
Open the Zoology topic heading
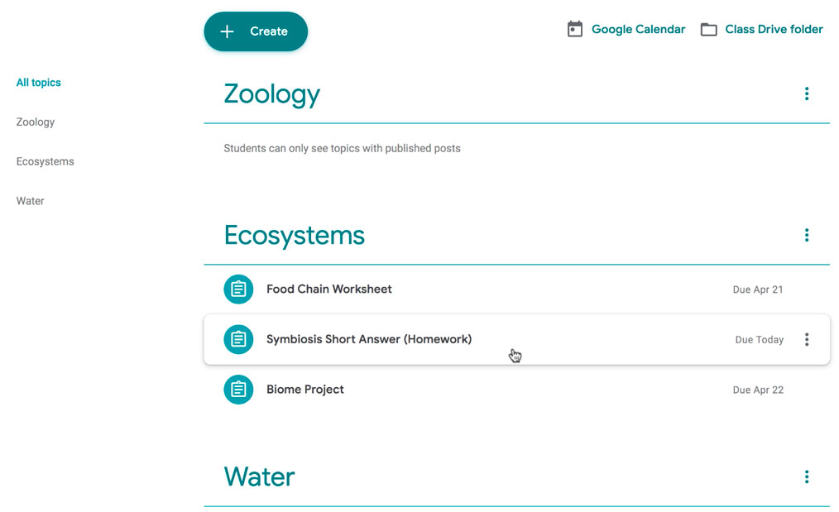[x=272, y=94]
